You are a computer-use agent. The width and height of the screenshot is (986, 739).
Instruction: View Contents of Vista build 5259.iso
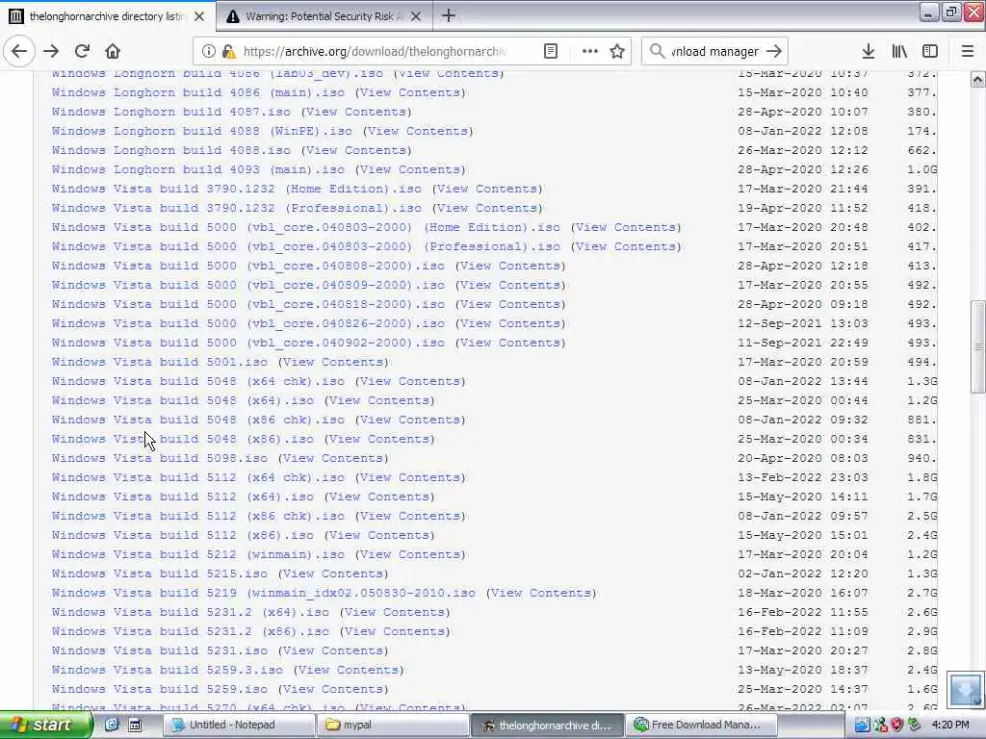pyautogui.click(x=333, y=689)
